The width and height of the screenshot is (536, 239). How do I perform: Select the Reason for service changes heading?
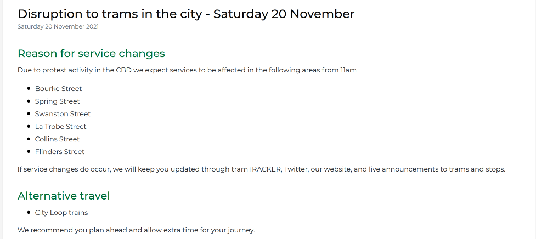click(x=91, y=54)
